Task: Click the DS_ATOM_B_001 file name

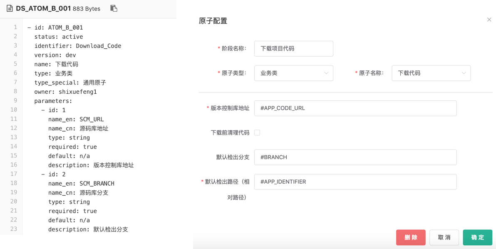Action: [43, 8]
